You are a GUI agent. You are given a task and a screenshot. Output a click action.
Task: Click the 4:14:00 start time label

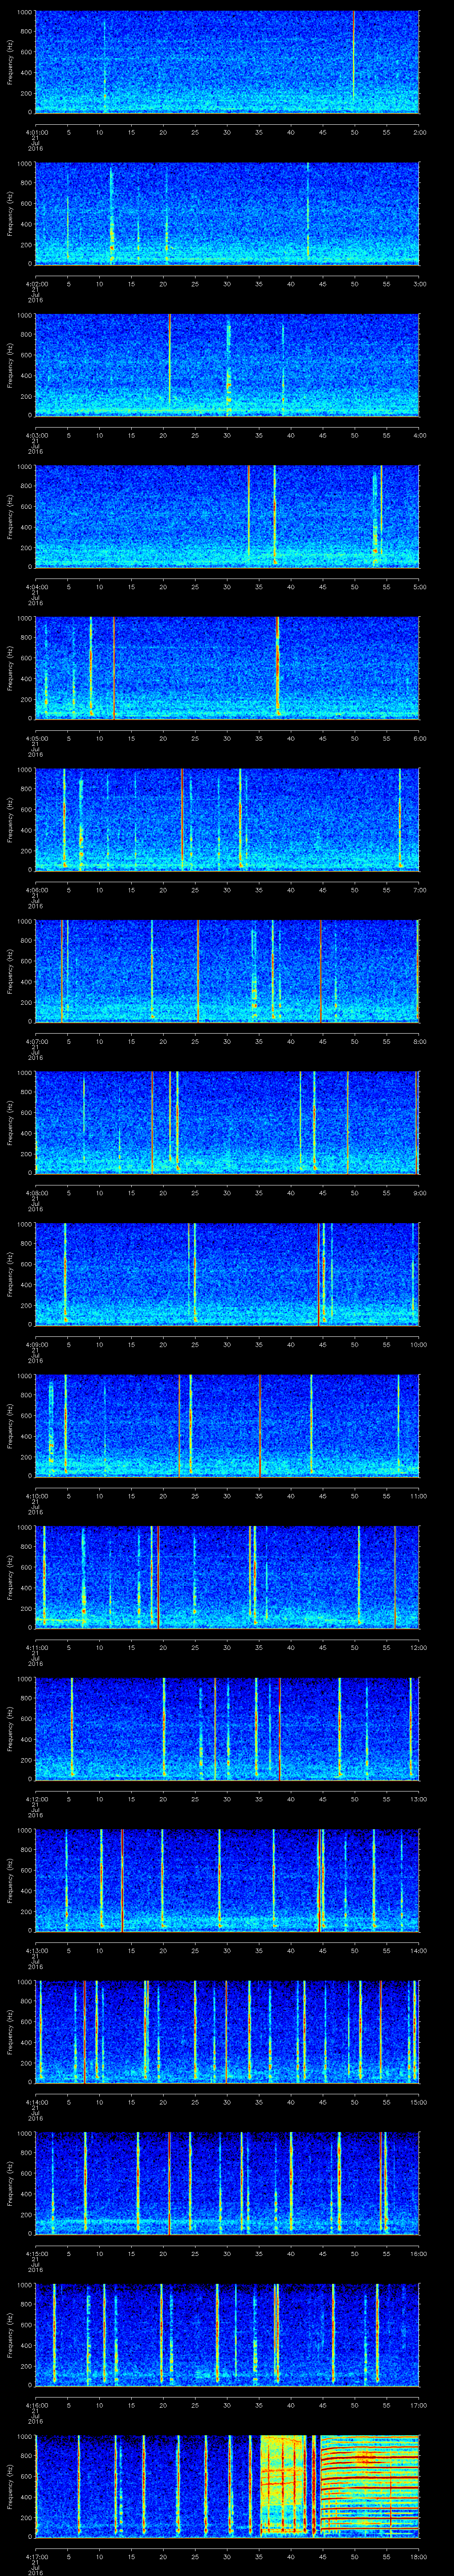(x=37, y=2101)
